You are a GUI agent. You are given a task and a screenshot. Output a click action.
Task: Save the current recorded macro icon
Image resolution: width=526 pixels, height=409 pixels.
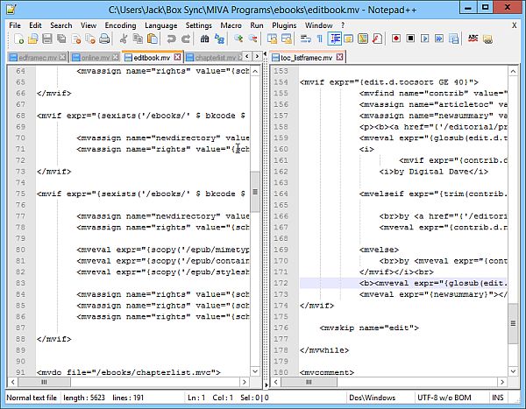(x=454, y=39)
